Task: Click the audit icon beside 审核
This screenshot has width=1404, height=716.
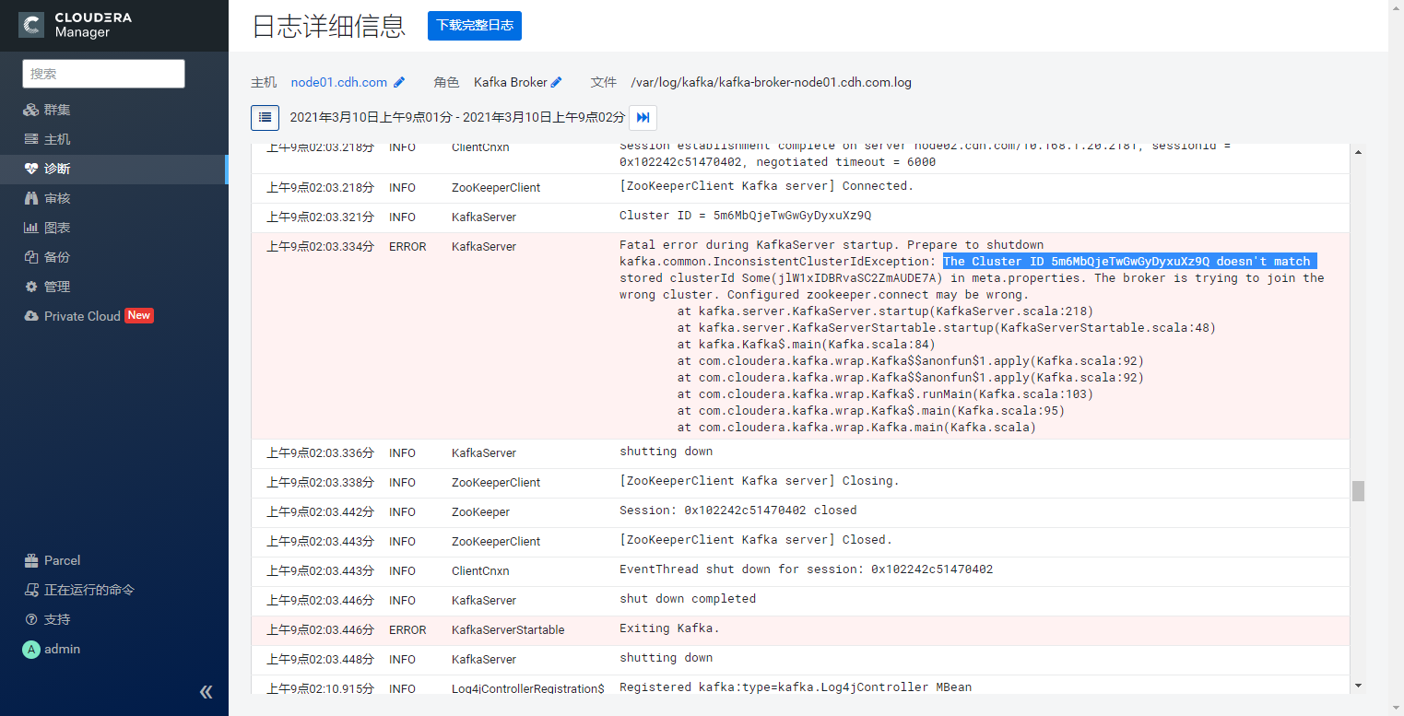Action: click(x=30, y=198)
